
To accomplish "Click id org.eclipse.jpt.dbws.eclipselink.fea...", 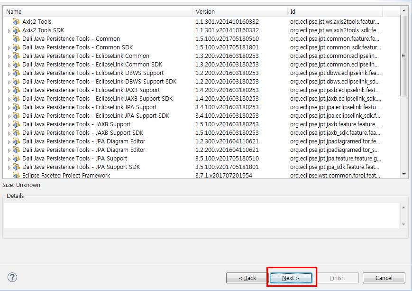I will (335, 73).
